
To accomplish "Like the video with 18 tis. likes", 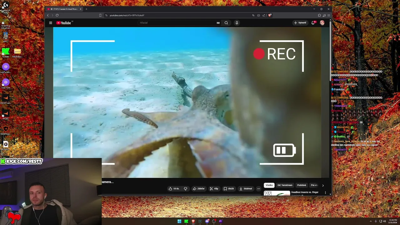I will [174, 189].
